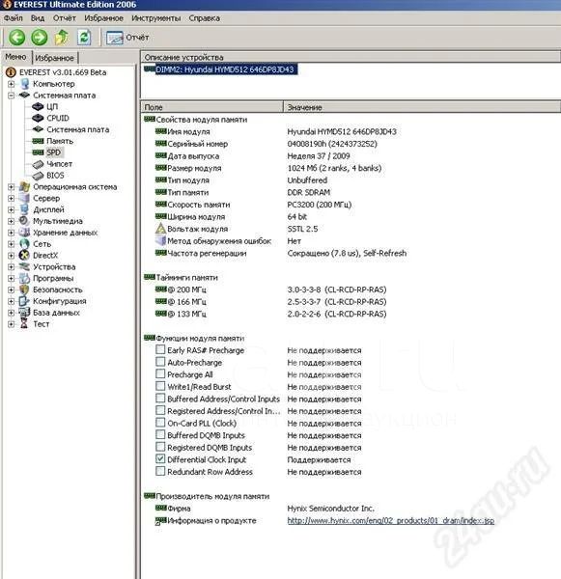Toggle the Early RAS# Precharge checkbox

(160, 349)
